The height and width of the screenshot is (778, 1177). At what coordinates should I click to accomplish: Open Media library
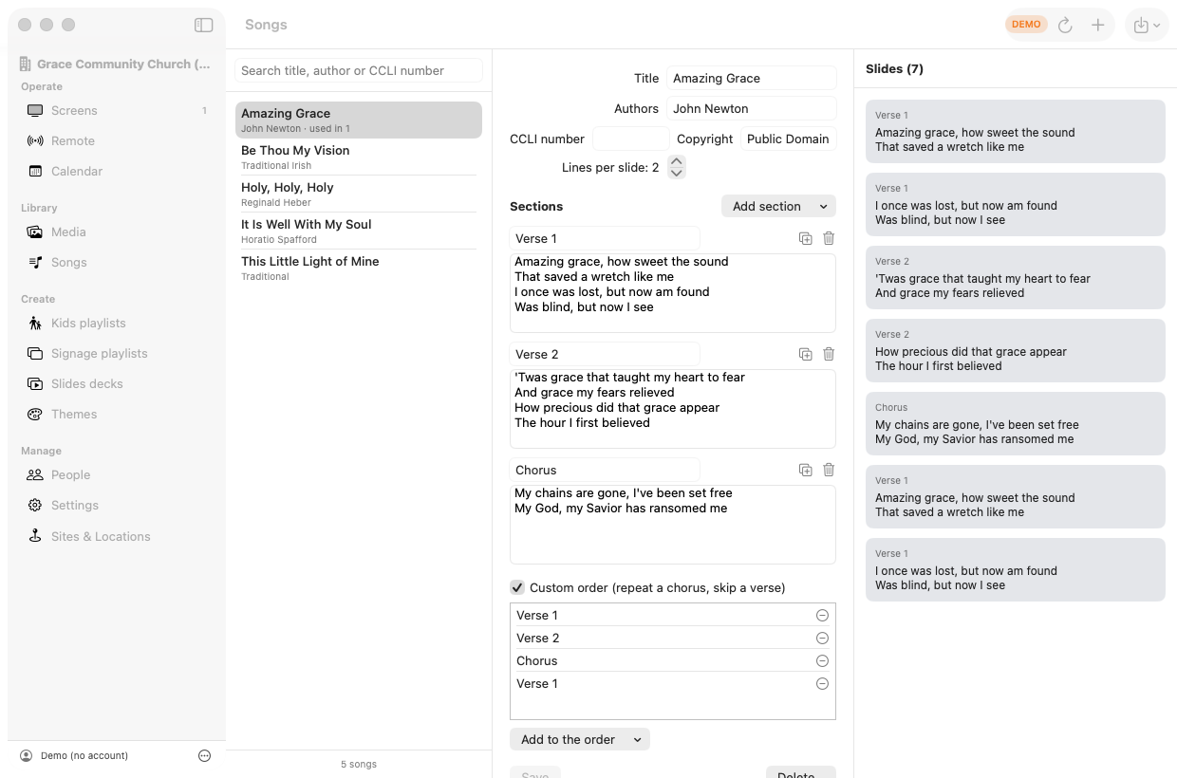point(117,232)
